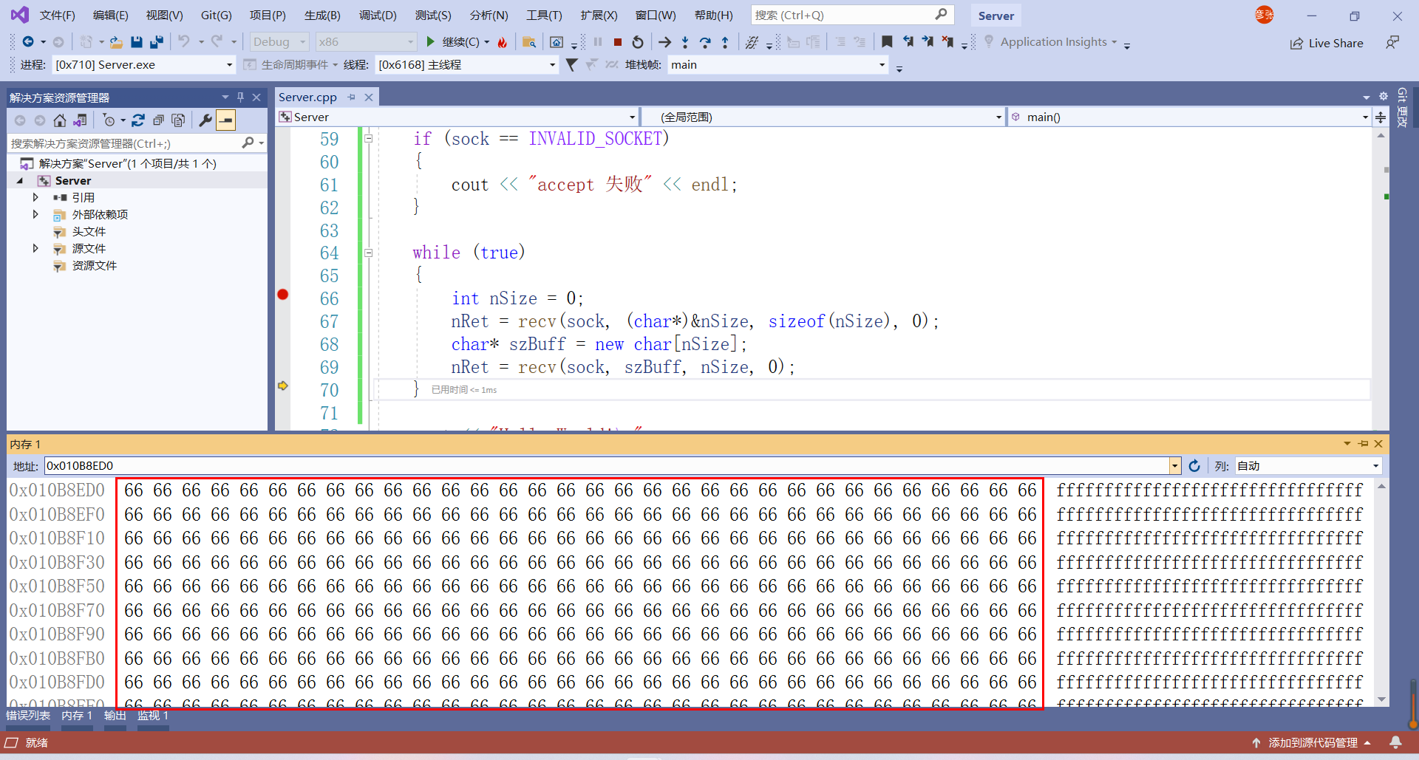Open the Git(G) menu

coord(216,16)
